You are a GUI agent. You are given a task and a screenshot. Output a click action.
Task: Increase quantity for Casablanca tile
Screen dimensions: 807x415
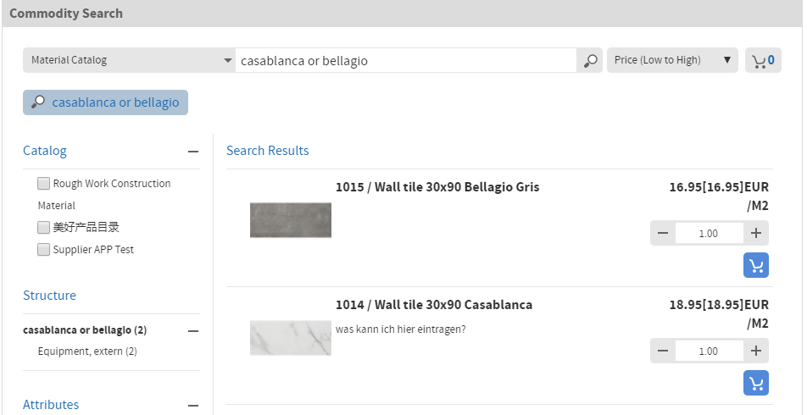755,351
